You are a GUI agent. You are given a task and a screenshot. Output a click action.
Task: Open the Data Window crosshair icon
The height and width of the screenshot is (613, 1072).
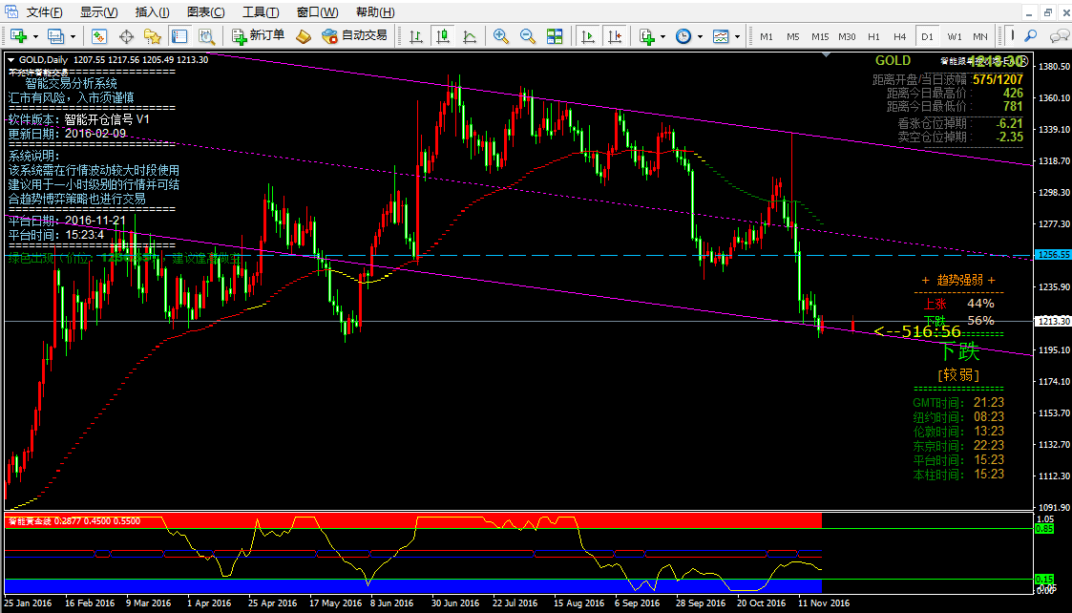click(125, 36)
